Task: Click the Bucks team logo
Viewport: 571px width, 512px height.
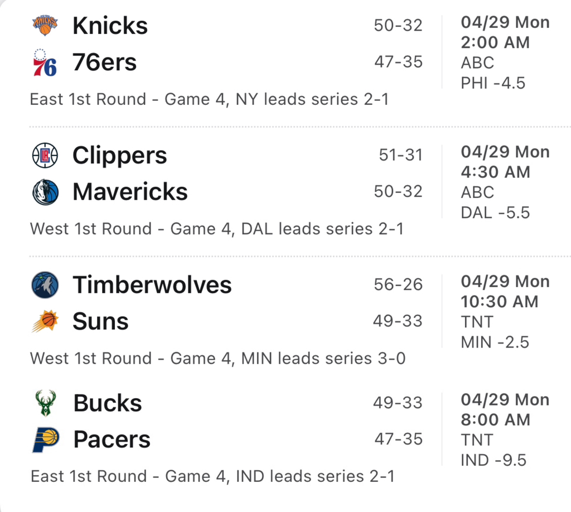Action: pyautogui.click(x=45, y=403)
